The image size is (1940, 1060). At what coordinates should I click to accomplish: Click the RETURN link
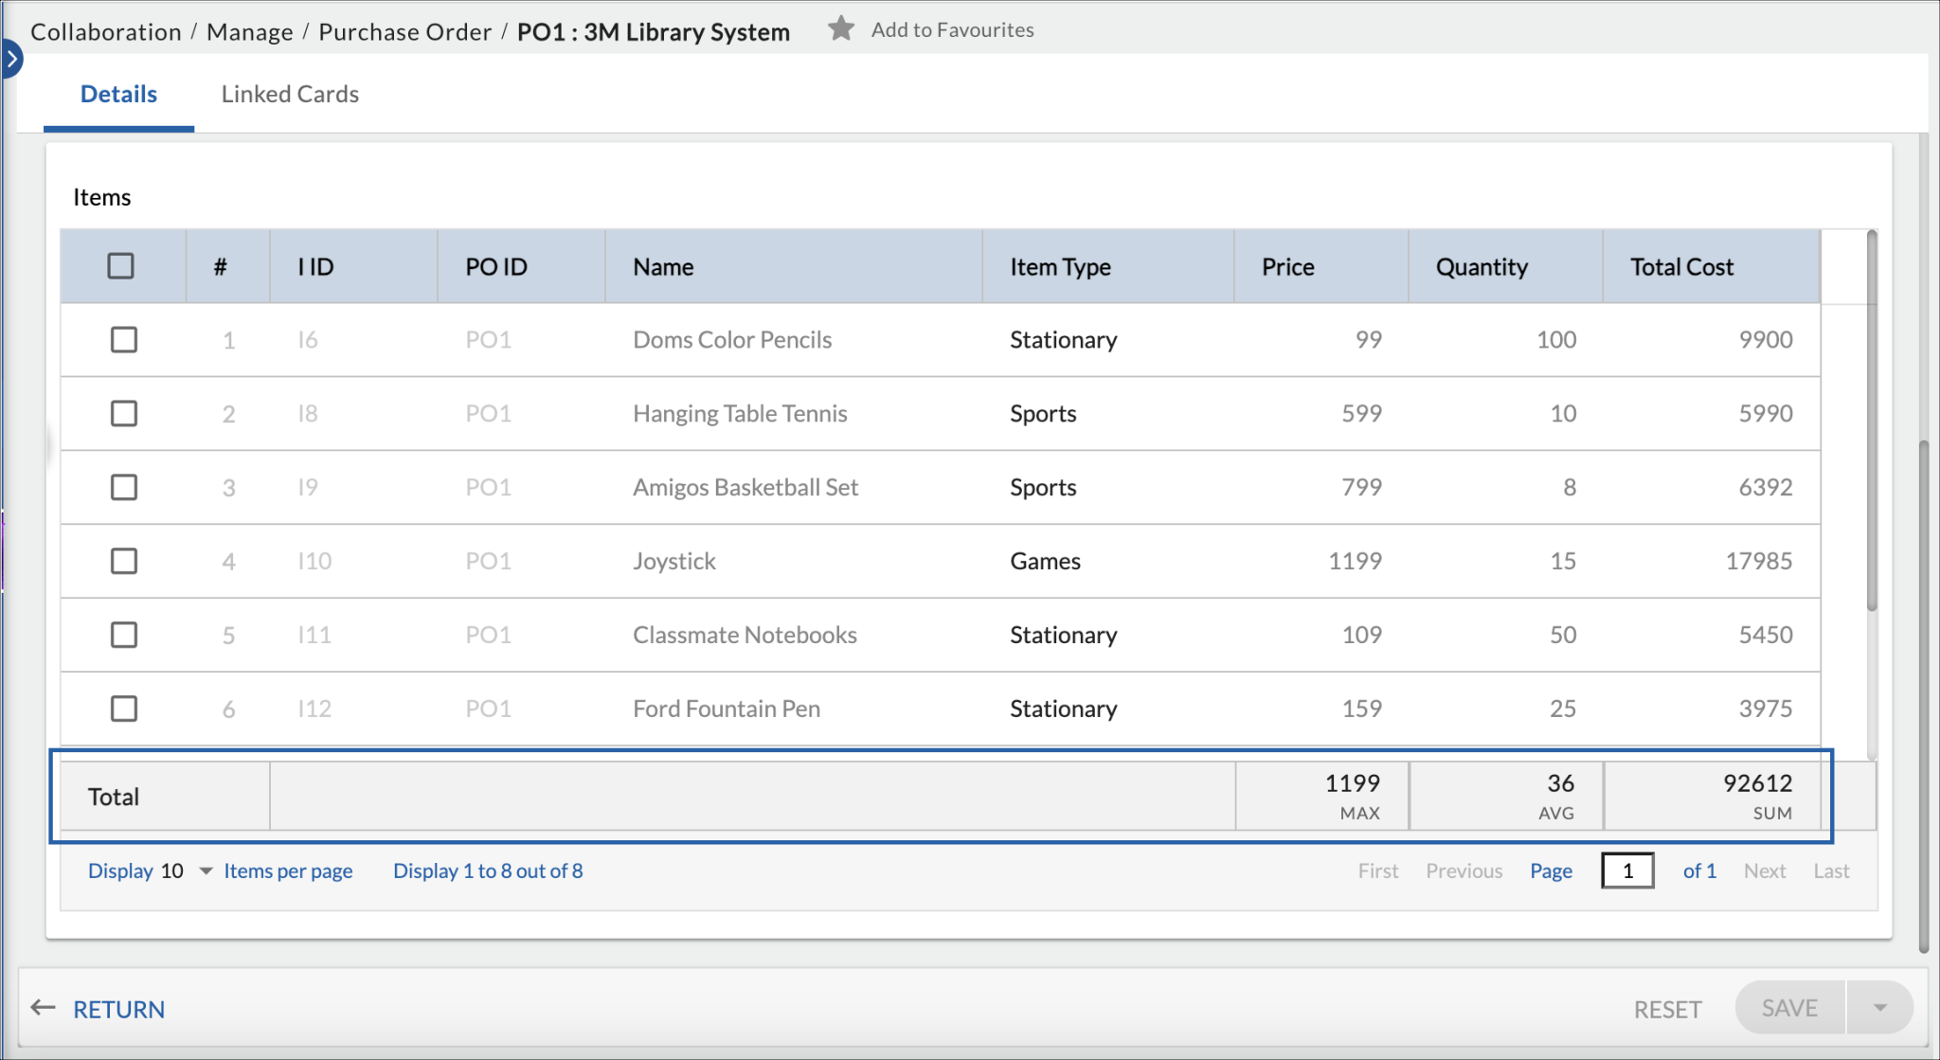[x=118, y=1010]
